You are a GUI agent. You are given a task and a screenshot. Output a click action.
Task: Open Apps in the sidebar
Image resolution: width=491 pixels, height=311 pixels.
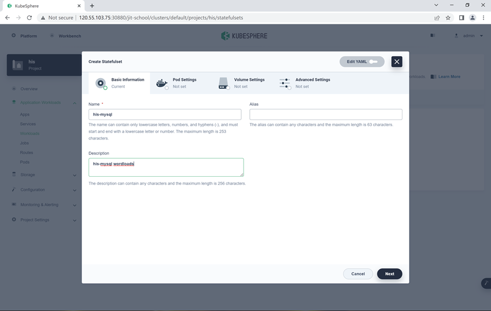pos(25,114)
